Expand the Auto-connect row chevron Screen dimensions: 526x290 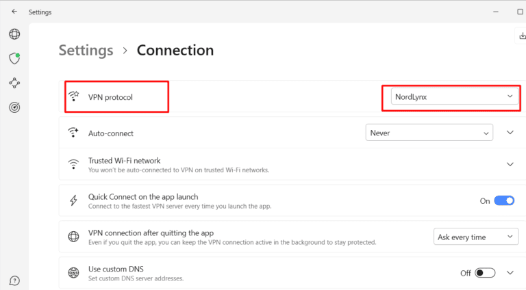(x=510, y=133)
